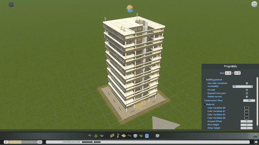Click the play button on speed bar
Image resolution: width=259 pixels, height=145 pixels.
pos(6,142)
